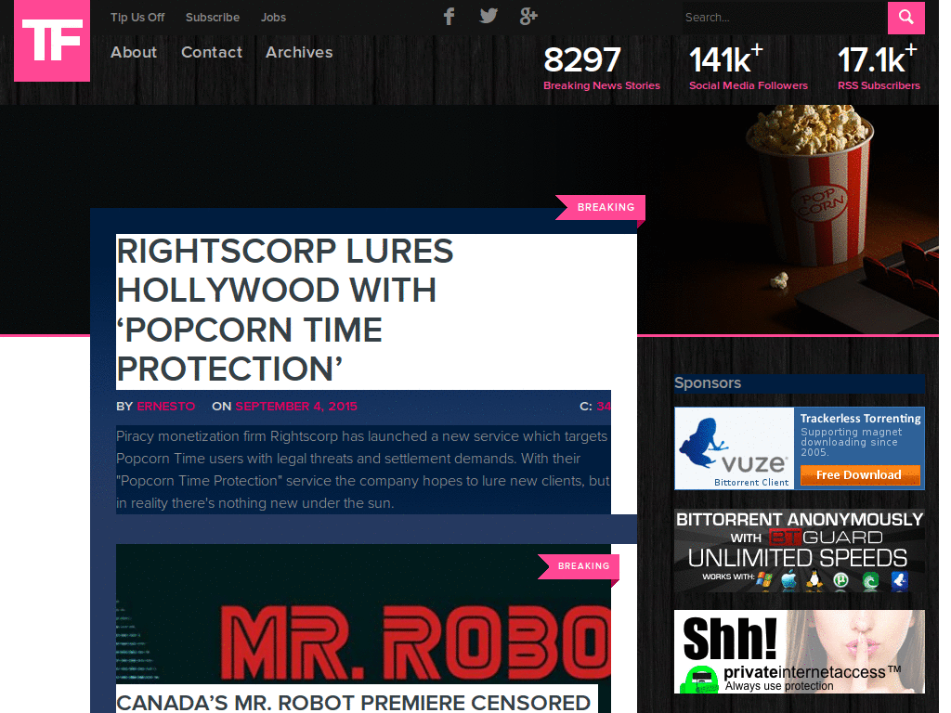Open the Private Internet Access Shh! banner
Screen dimensions: 951x713
pyautogui.click(x=800, y=651)
